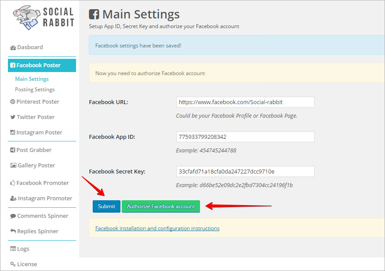This screenshot has width=385, height=271.
Task: Open Posting Settings under Facebook Poster
Action: click(35, 90)
